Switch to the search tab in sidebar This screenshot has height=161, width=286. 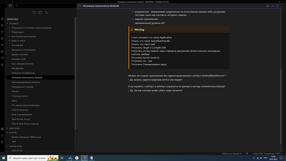click(17, 6)
